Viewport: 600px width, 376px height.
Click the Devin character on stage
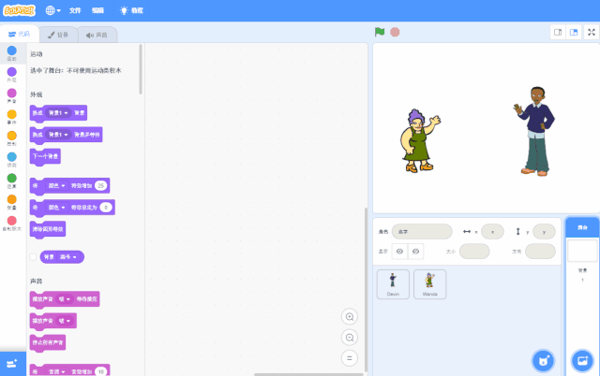point(534,131)
